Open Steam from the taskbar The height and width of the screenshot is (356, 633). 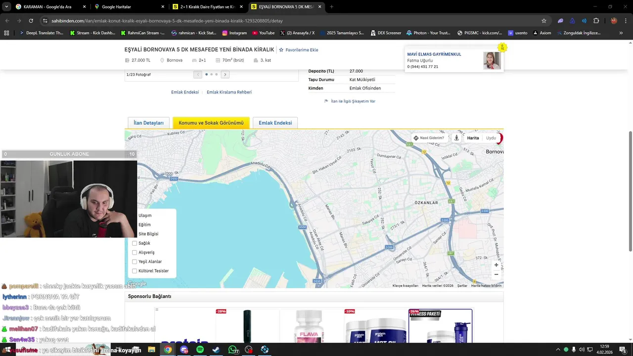(216, 350)
